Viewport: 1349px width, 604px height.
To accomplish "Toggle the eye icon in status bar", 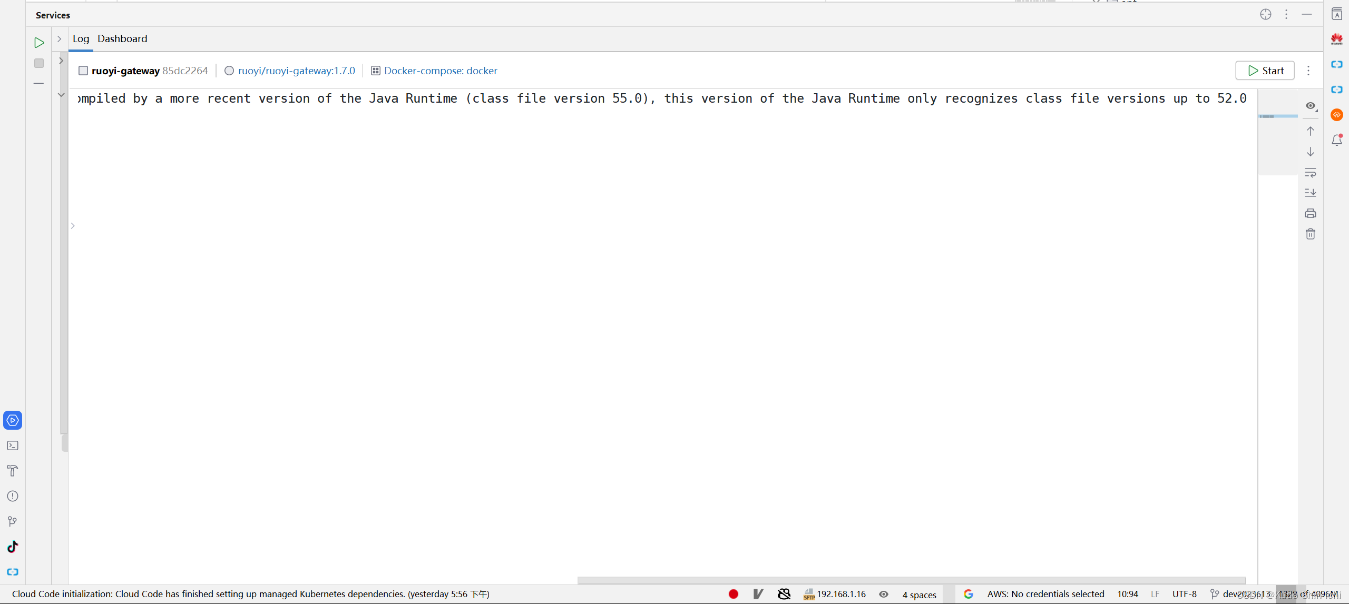I will tap(884, 594).
